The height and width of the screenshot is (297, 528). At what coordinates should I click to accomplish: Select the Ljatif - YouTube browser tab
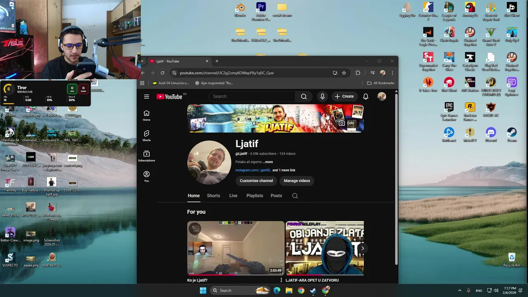pyautogui.click(x=179, y=61)
